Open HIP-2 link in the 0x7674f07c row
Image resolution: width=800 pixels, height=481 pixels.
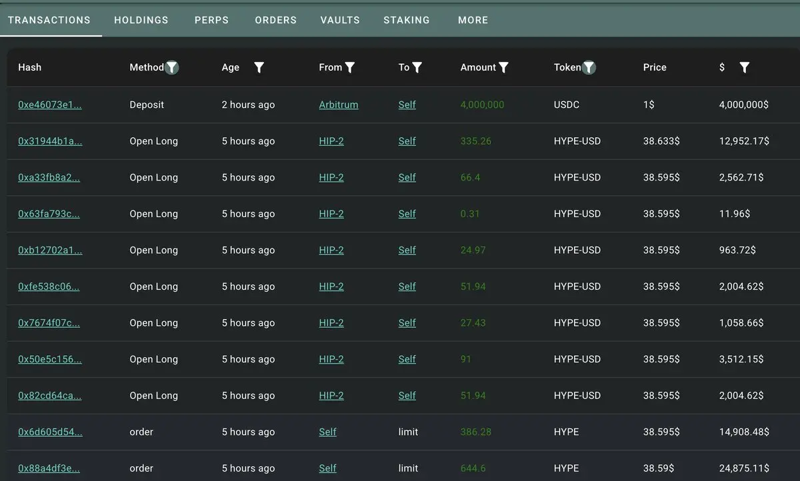pyautogui.click(x=331, y=322)
